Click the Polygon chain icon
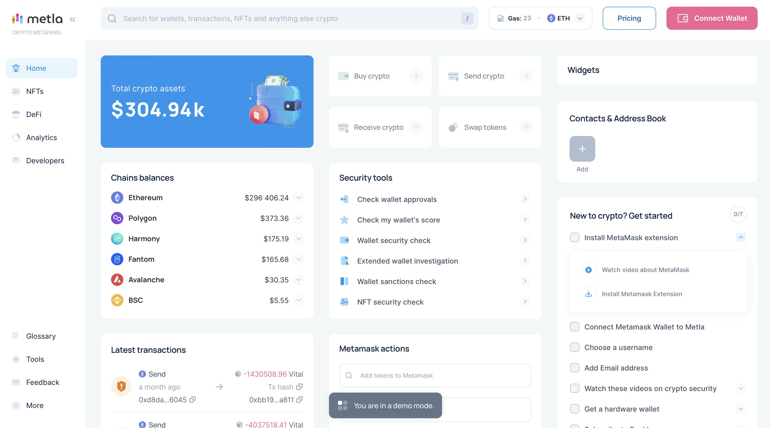 [117, 218]
